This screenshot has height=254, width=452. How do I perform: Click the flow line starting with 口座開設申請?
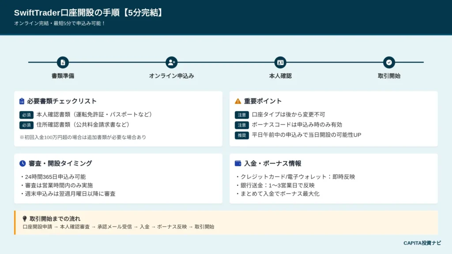pyautogui.click(x=118, y=227)
